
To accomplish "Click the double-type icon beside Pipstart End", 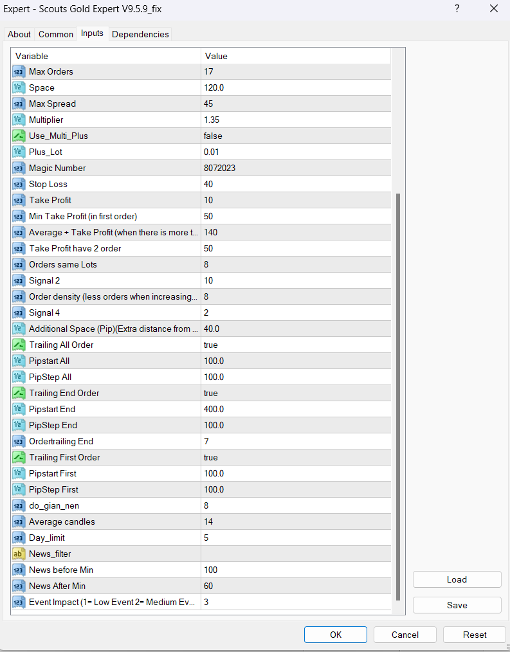I will (x=19, y=409).
